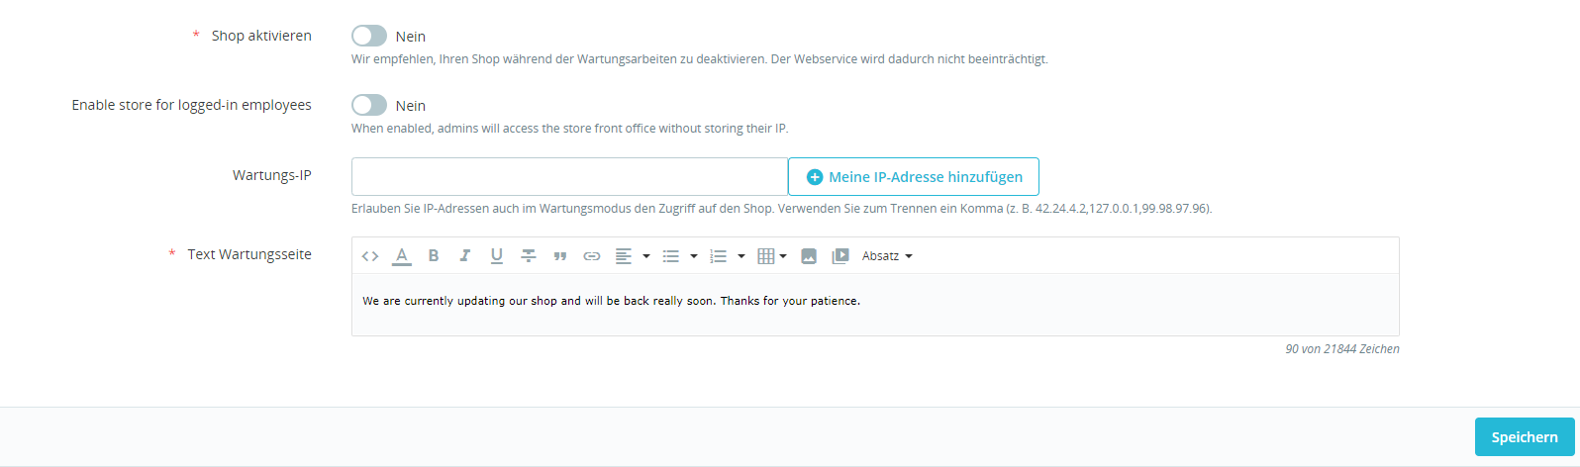The width and height of the screenshot is (1580, 467).
Task: Toggle italic formatting
Action: tap(465, 256)
